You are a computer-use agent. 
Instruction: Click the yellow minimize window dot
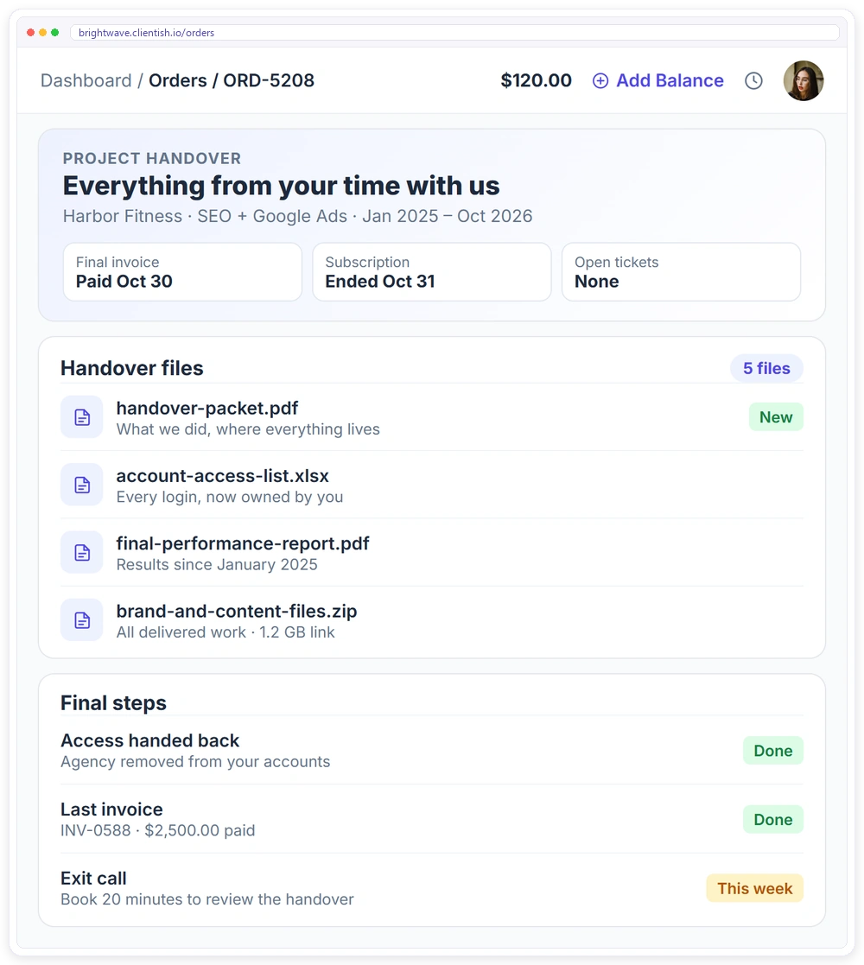coord(43,33)
